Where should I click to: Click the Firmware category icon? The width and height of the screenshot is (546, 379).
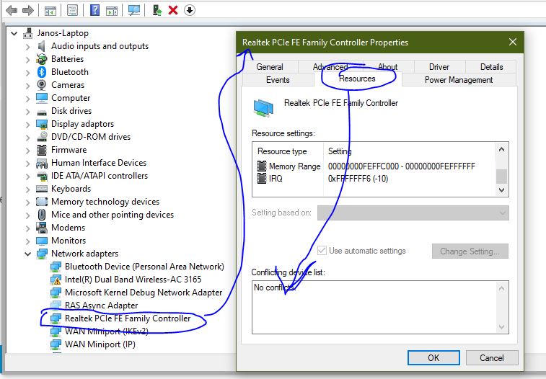click(x=42, y=150)
